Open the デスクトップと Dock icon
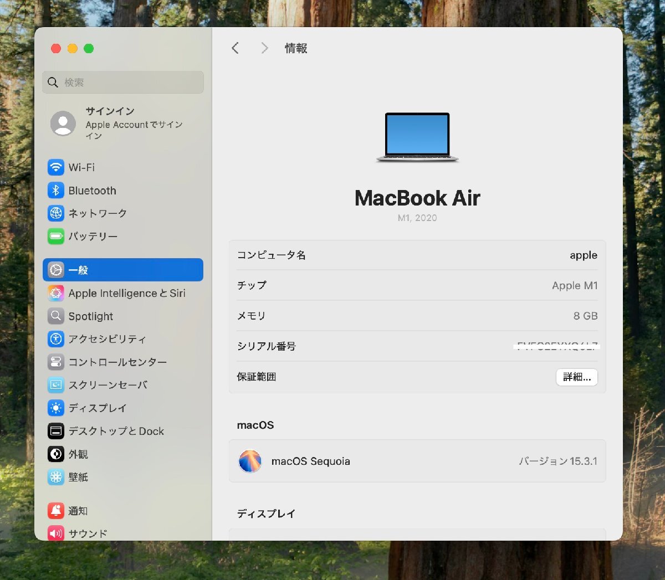The width and height of the screenshot is (665, 580). tap(56, 431)
